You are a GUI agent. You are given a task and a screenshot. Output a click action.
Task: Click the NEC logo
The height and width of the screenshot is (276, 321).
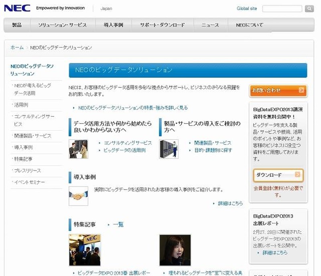(17, 8)
